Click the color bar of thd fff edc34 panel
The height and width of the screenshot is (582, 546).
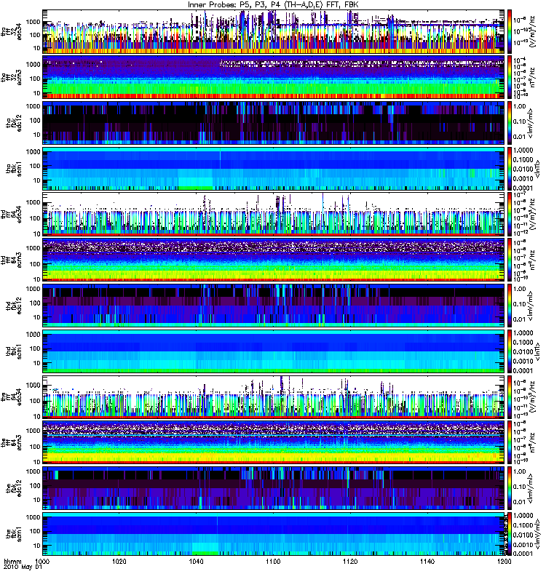pos(509,214)
